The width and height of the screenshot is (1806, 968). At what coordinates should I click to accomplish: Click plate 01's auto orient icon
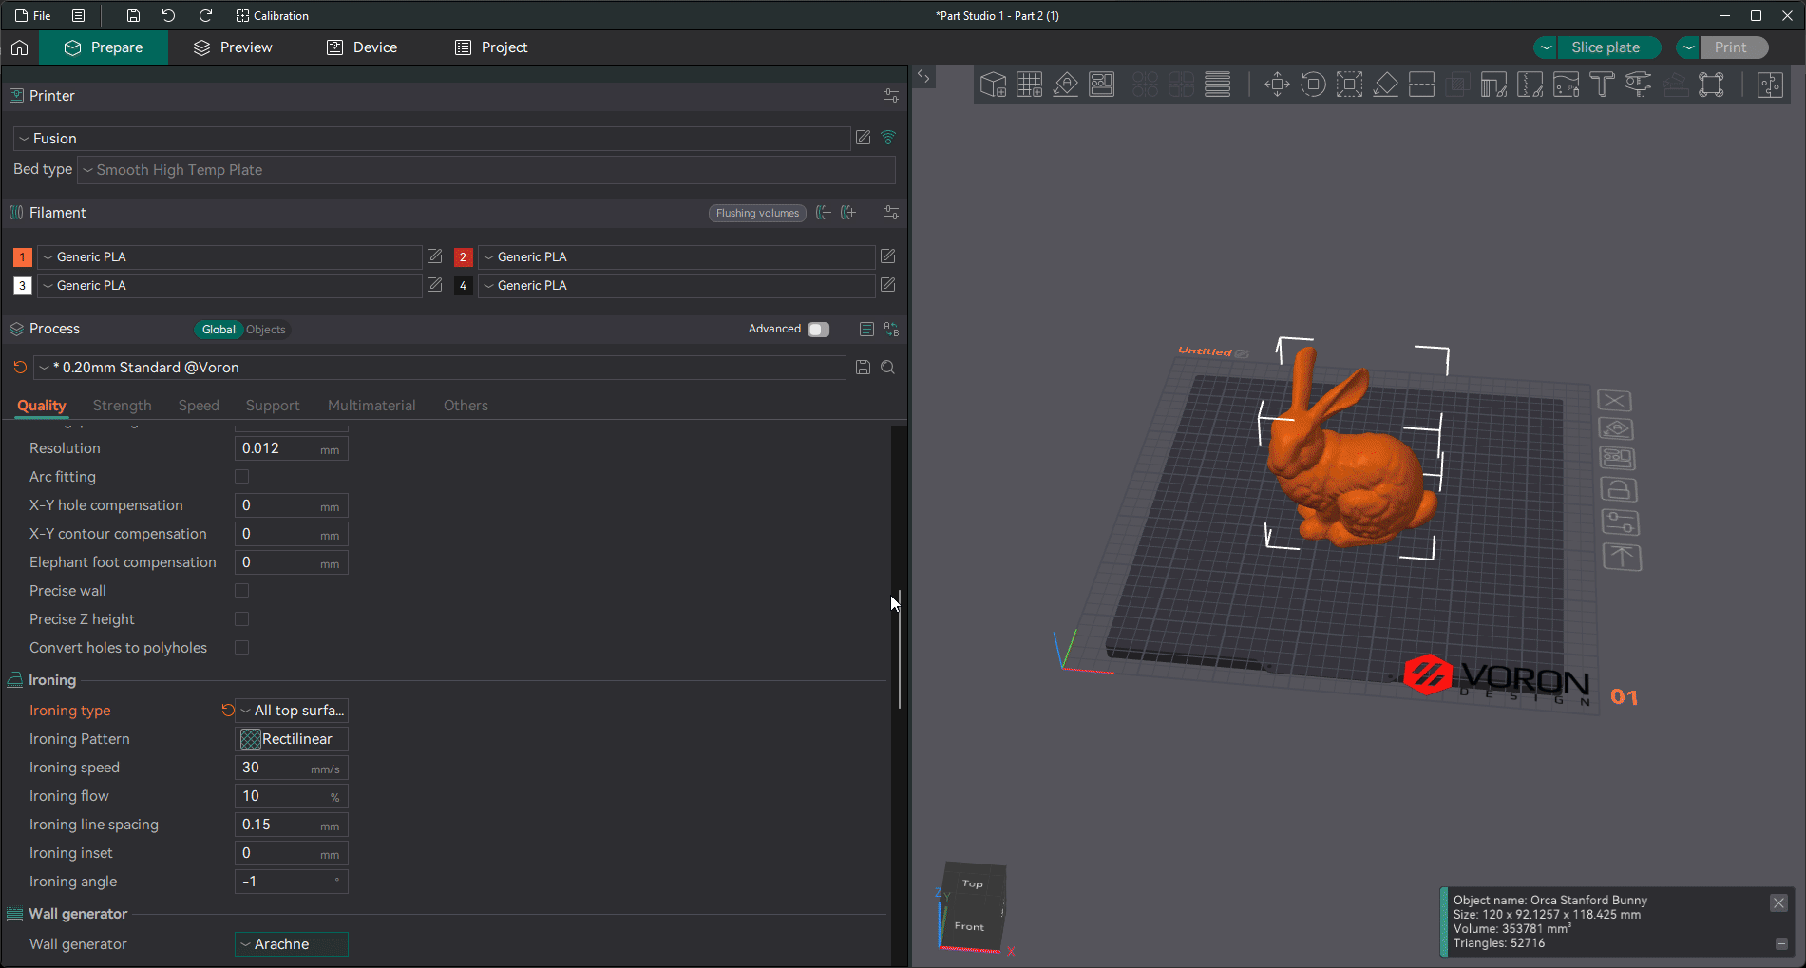point(1616,429)
